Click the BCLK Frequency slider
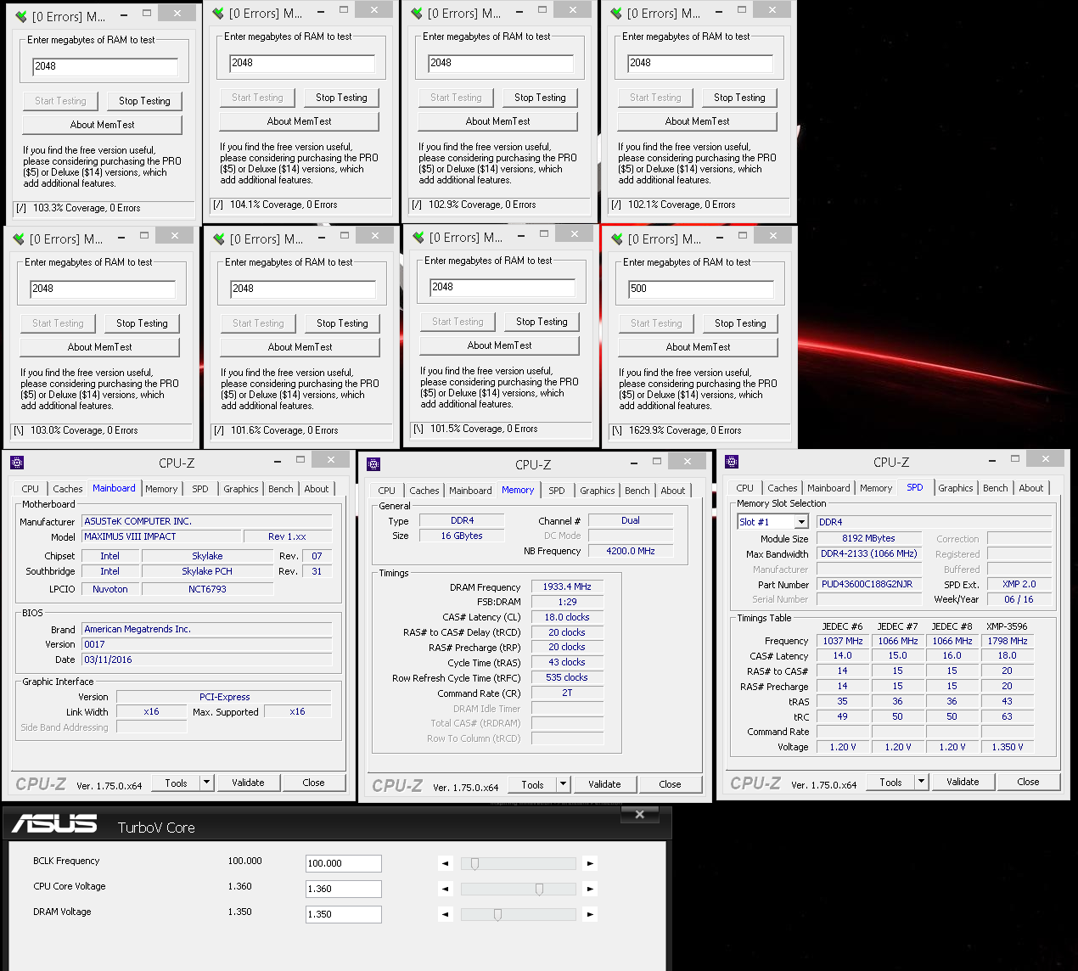This screenshot has width=1078, height=971. coord(518,863)
